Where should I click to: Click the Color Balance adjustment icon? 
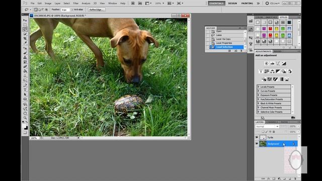click(x=272, y=71)
